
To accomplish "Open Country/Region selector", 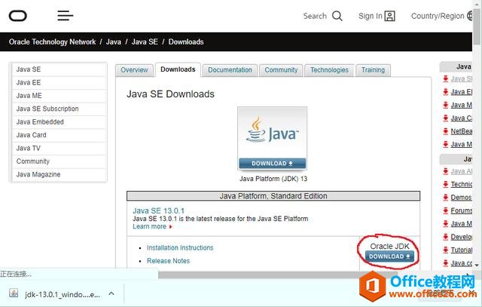I will tap(441, 16).
